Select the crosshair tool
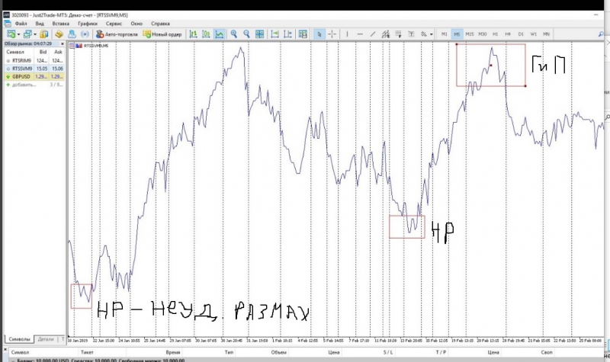 (332, 34)
